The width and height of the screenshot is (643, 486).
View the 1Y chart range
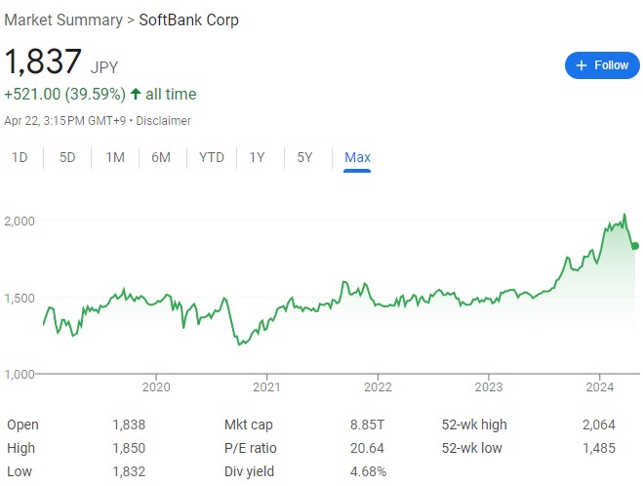(x=258, y=157)
